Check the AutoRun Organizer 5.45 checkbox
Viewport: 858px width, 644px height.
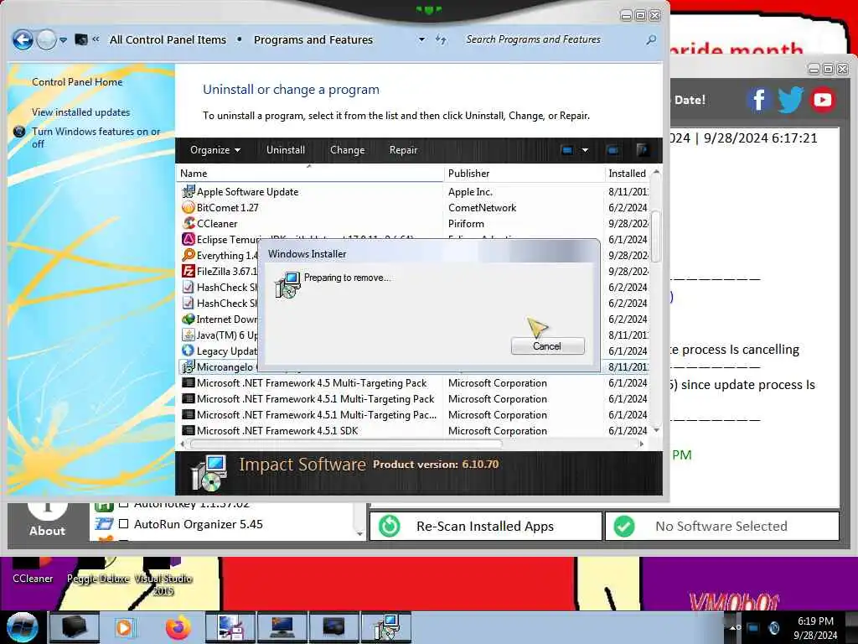coord(124,524)
